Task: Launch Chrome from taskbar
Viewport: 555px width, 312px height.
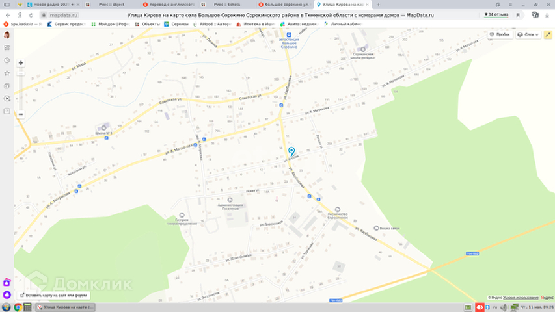Action: coord(18,307)
